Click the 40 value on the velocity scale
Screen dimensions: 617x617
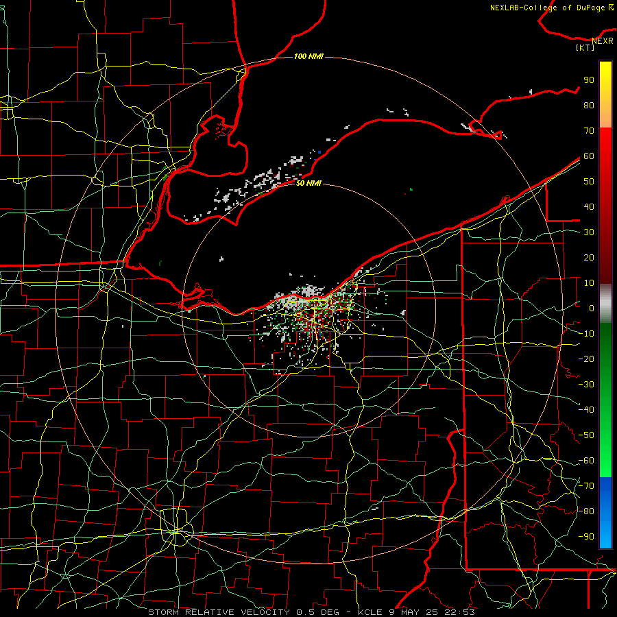tap(589, 207)
